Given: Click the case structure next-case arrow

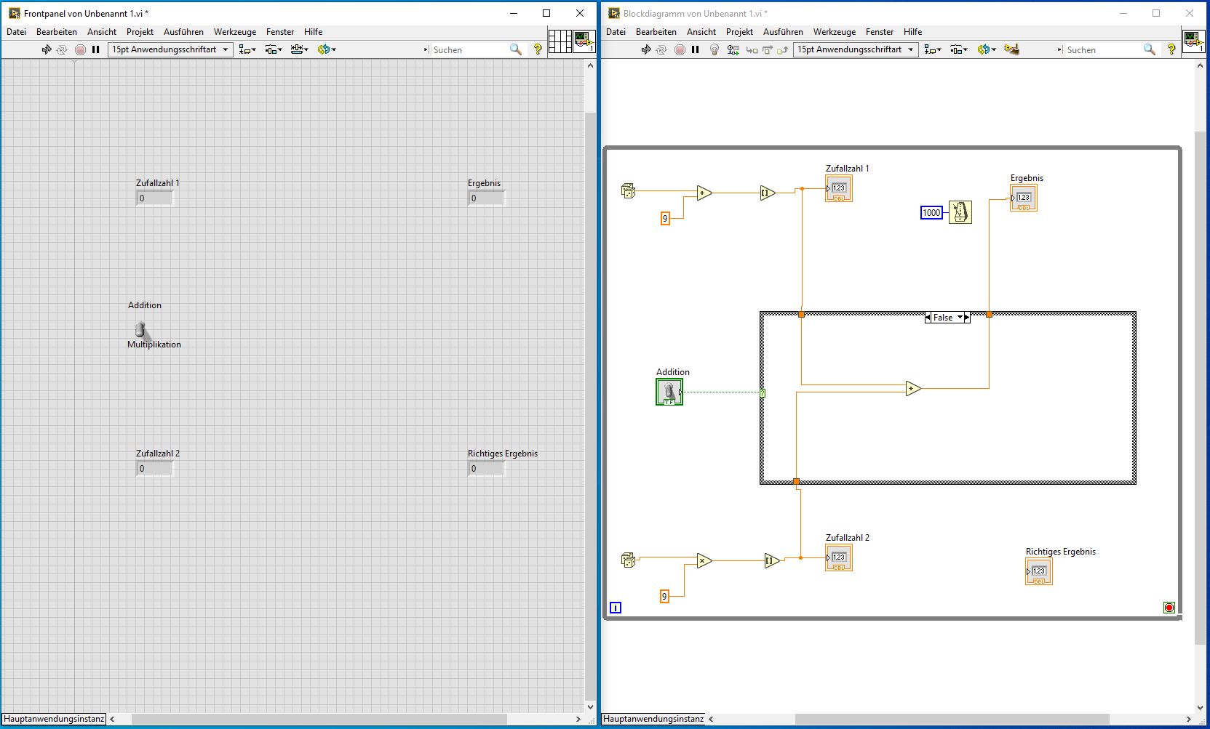Looking at the screenshot, I should pos(967,318).
